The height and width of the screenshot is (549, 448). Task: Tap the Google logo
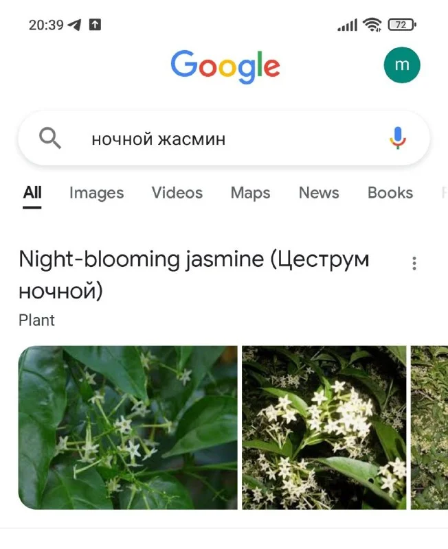225,67
